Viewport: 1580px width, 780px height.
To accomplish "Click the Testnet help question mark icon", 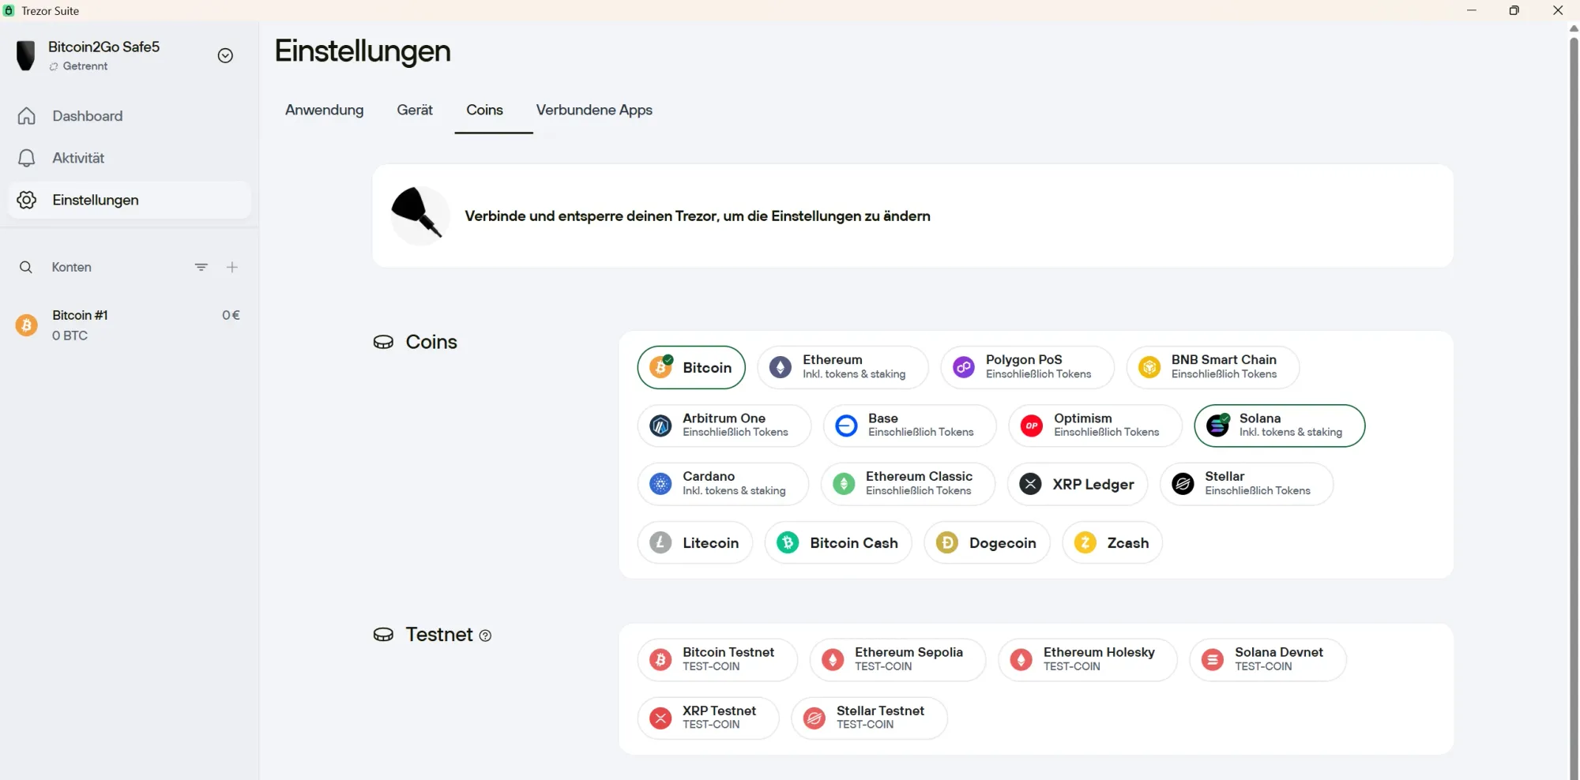I will point(485,636).
